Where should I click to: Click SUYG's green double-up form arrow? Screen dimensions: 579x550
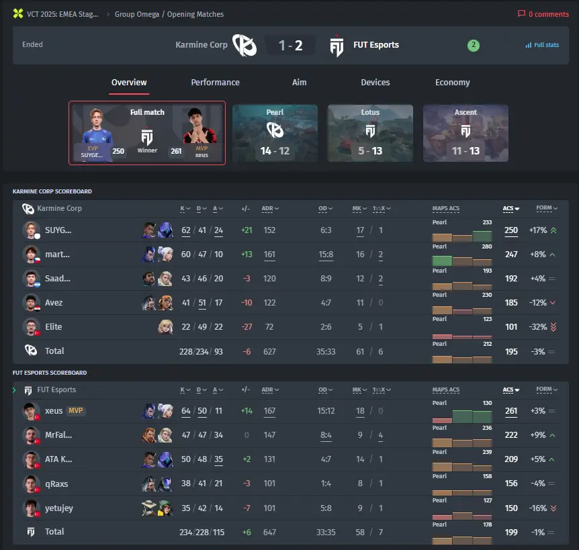[553, 230]
